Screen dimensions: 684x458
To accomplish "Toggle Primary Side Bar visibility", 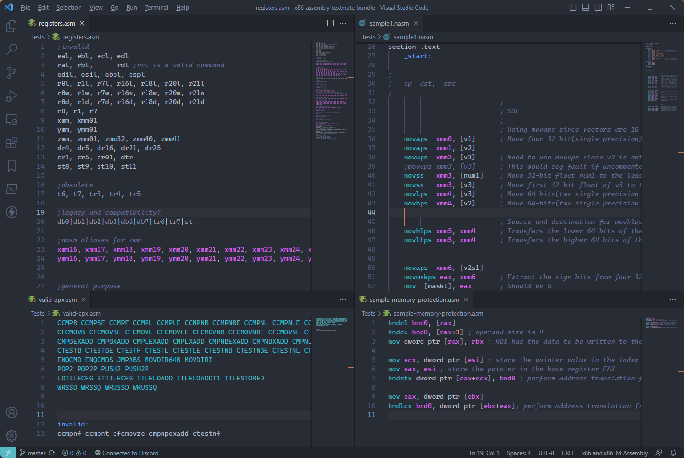I will pos(573,7).
